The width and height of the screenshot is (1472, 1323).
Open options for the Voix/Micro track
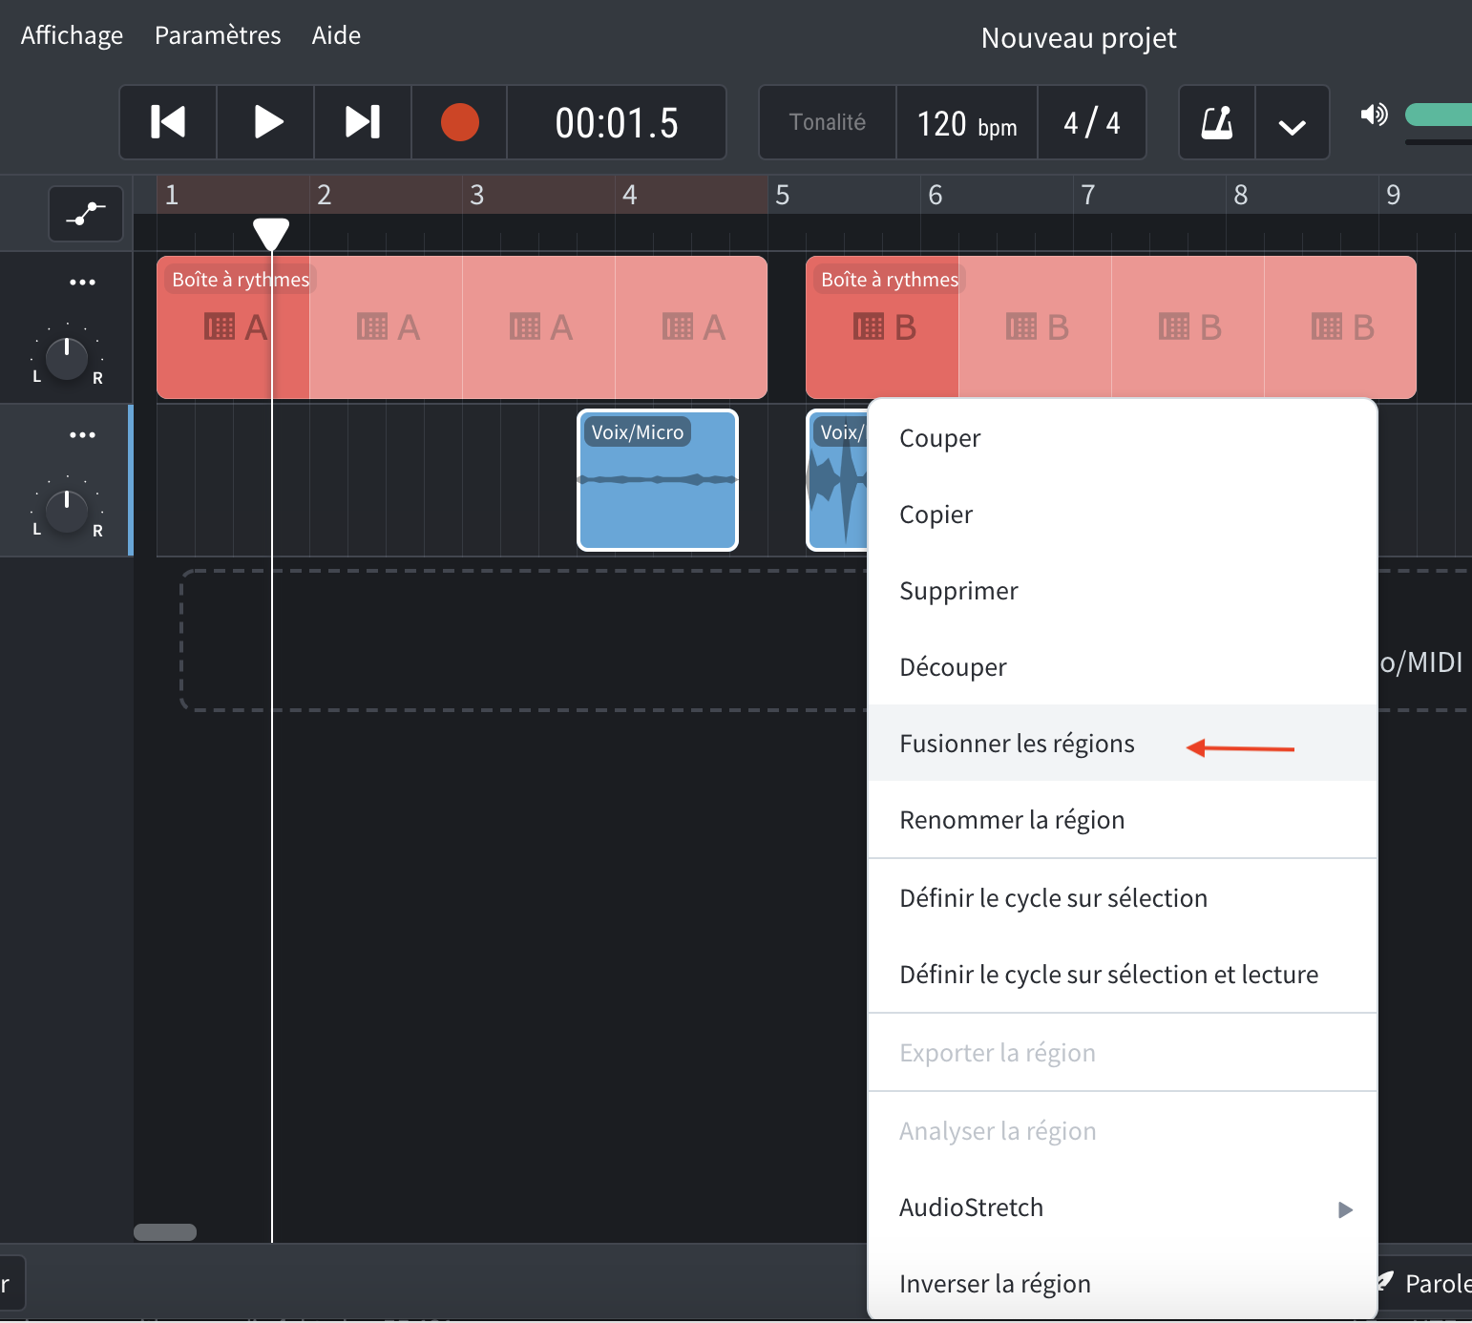point(83,434)
